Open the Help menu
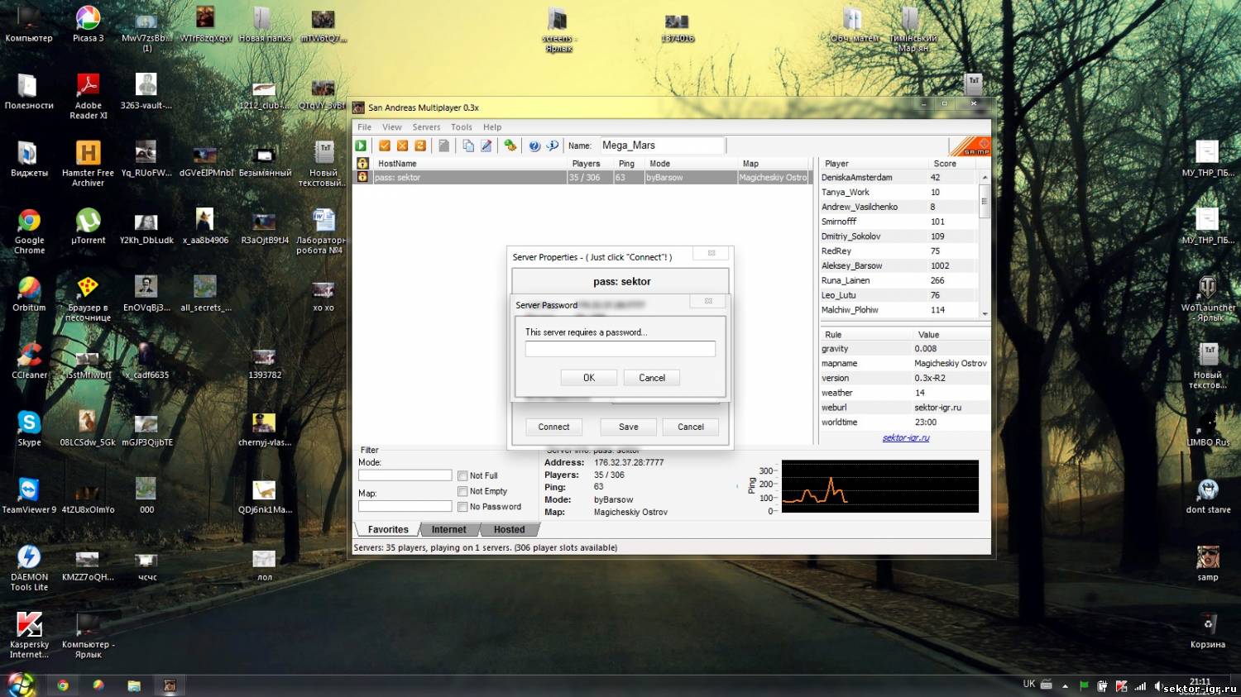1241x697 pixels. pos(492,127)
